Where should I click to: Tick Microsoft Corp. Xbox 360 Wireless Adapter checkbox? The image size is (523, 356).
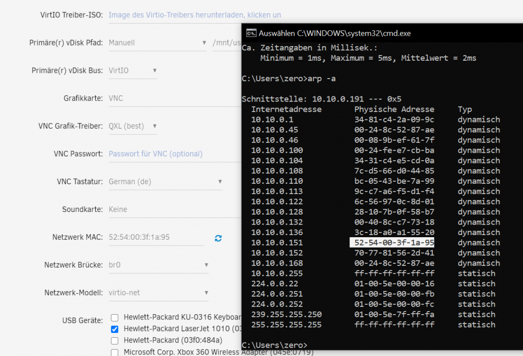115,352
